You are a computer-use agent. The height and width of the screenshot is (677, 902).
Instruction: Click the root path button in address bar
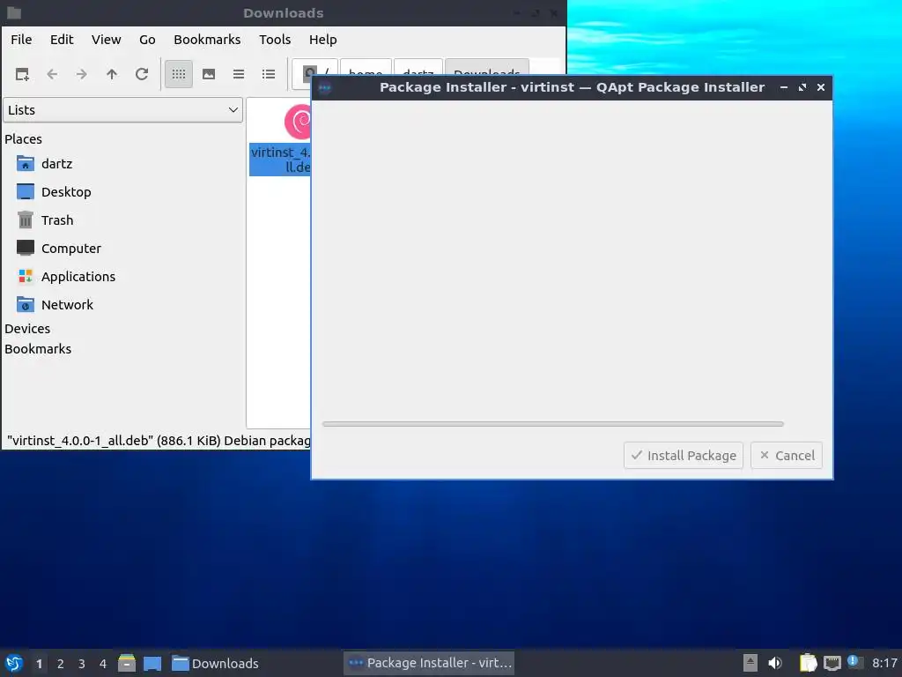click(314, 74)
